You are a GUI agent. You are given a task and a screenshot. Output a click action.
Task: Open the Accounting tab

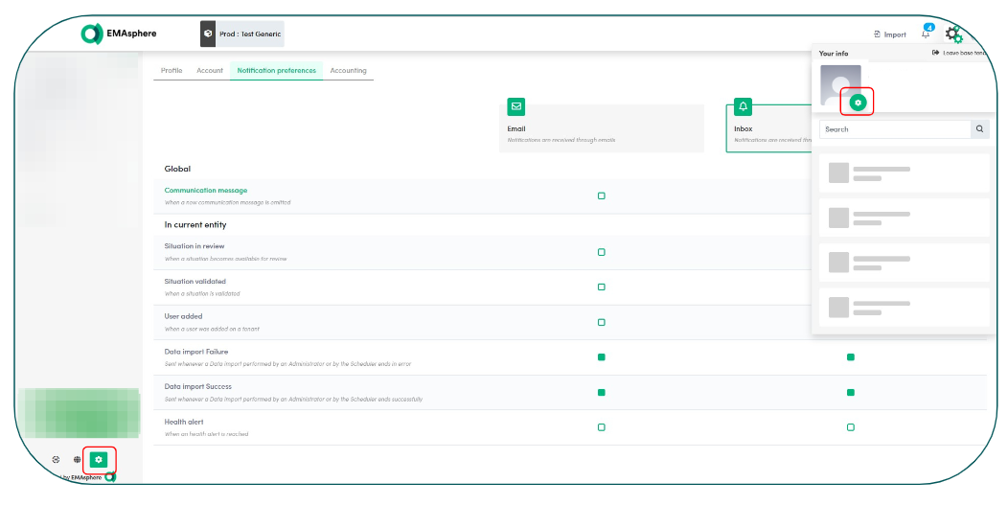[x=348, y=71]
